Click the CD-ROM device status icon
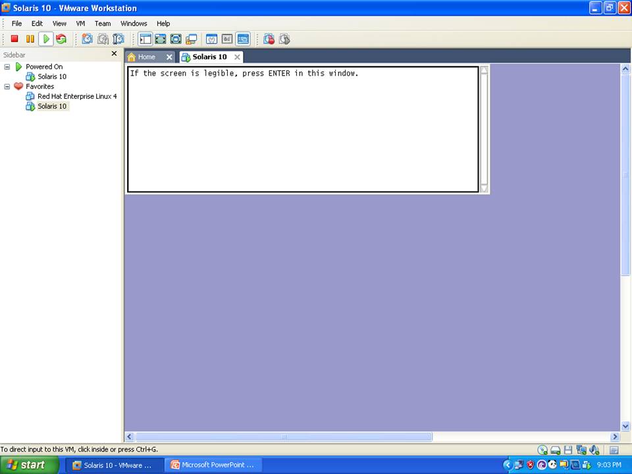Screen dimensions: 632x474 point(542,450)
